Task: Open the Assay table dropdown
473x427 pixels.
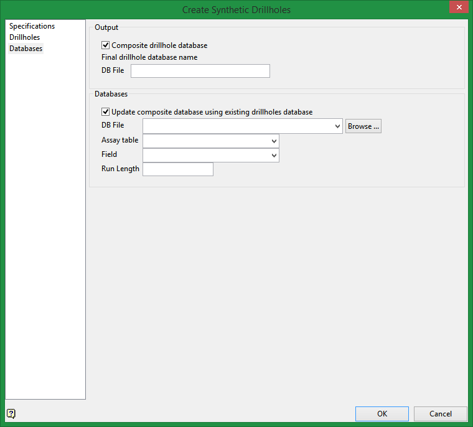Action: pyautogui.click(x=274, y=141)
